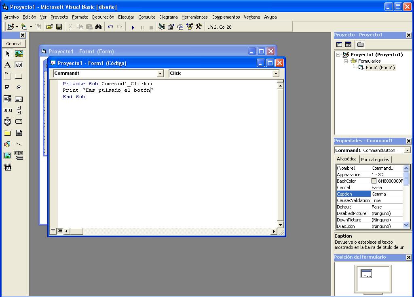Select the CheckBox tool in the toolbox
The image size is (414, 297).
click(x=7, y=87)
